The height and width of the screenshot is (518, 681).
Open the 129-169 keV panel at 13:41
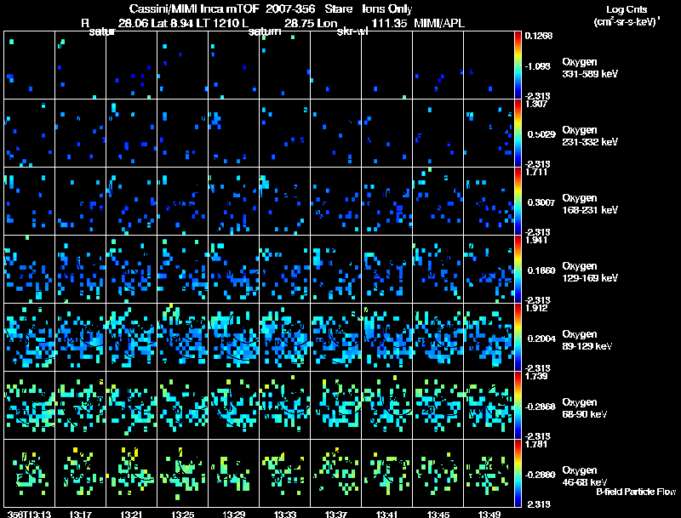pos(387,270)
